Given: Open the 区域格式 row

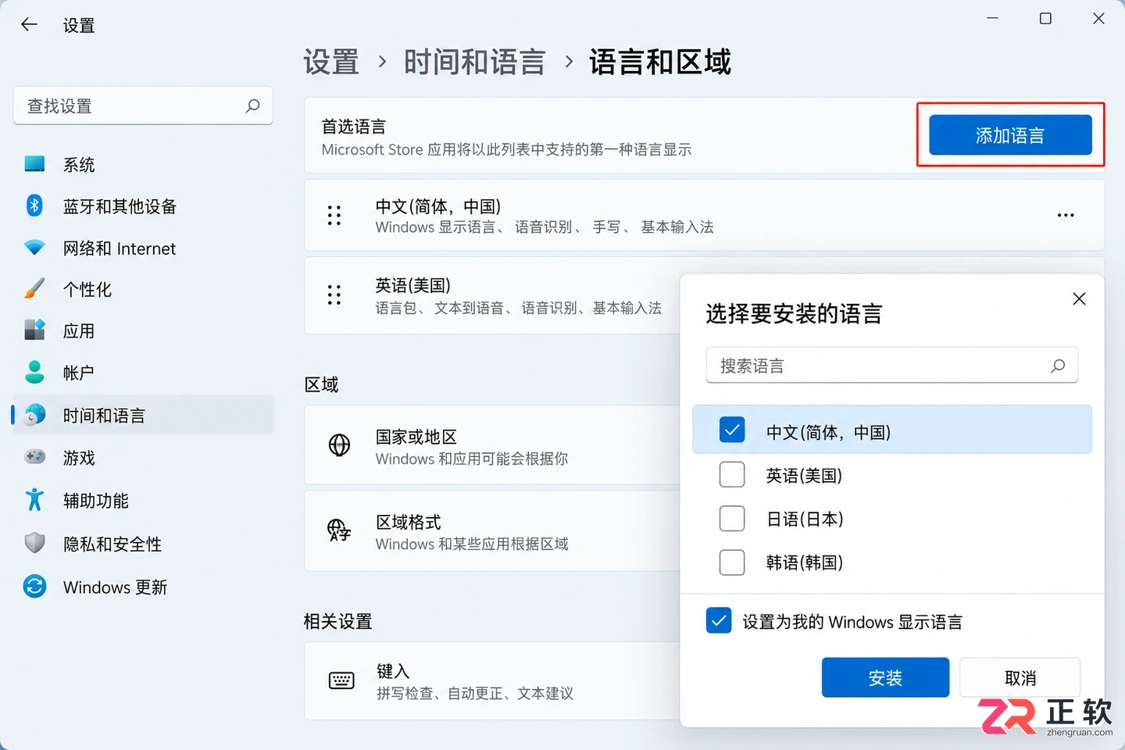Looking at the screenshot, I should [492, 530].
